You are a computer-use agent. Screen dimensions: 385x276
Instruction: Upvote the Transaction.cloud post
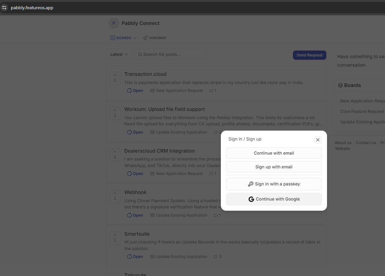click(115, 78)
